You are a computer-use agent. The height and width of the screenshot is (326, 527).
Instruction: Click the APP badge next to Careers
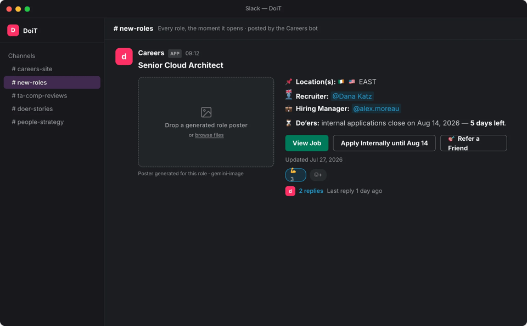point(175,53)
